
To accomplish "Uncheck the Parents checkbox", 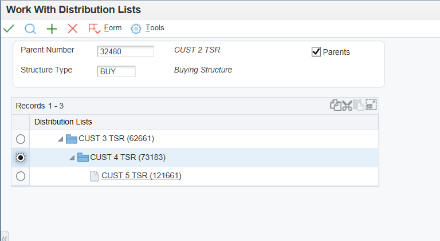I will coord(316,52).
